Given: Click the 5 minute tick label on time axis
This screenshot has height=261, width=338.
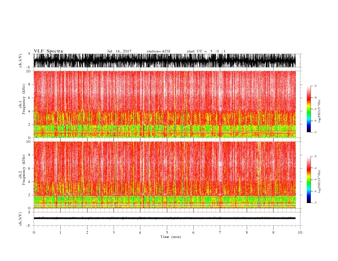Looking at the screenshot, I should [x=167, y=232].
